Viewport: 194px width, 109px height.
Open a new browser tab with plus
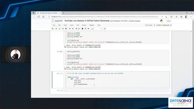63,13
